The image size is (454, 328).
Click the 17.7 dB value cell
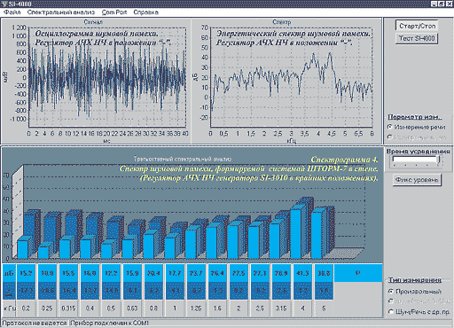pyautogui.click(x=175, y=273)
